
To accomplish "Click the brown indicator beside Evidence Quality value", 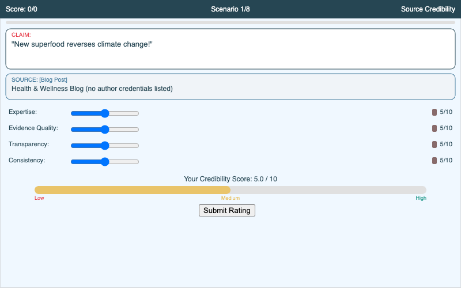I will pyautogui.click(x=434, y=128).
